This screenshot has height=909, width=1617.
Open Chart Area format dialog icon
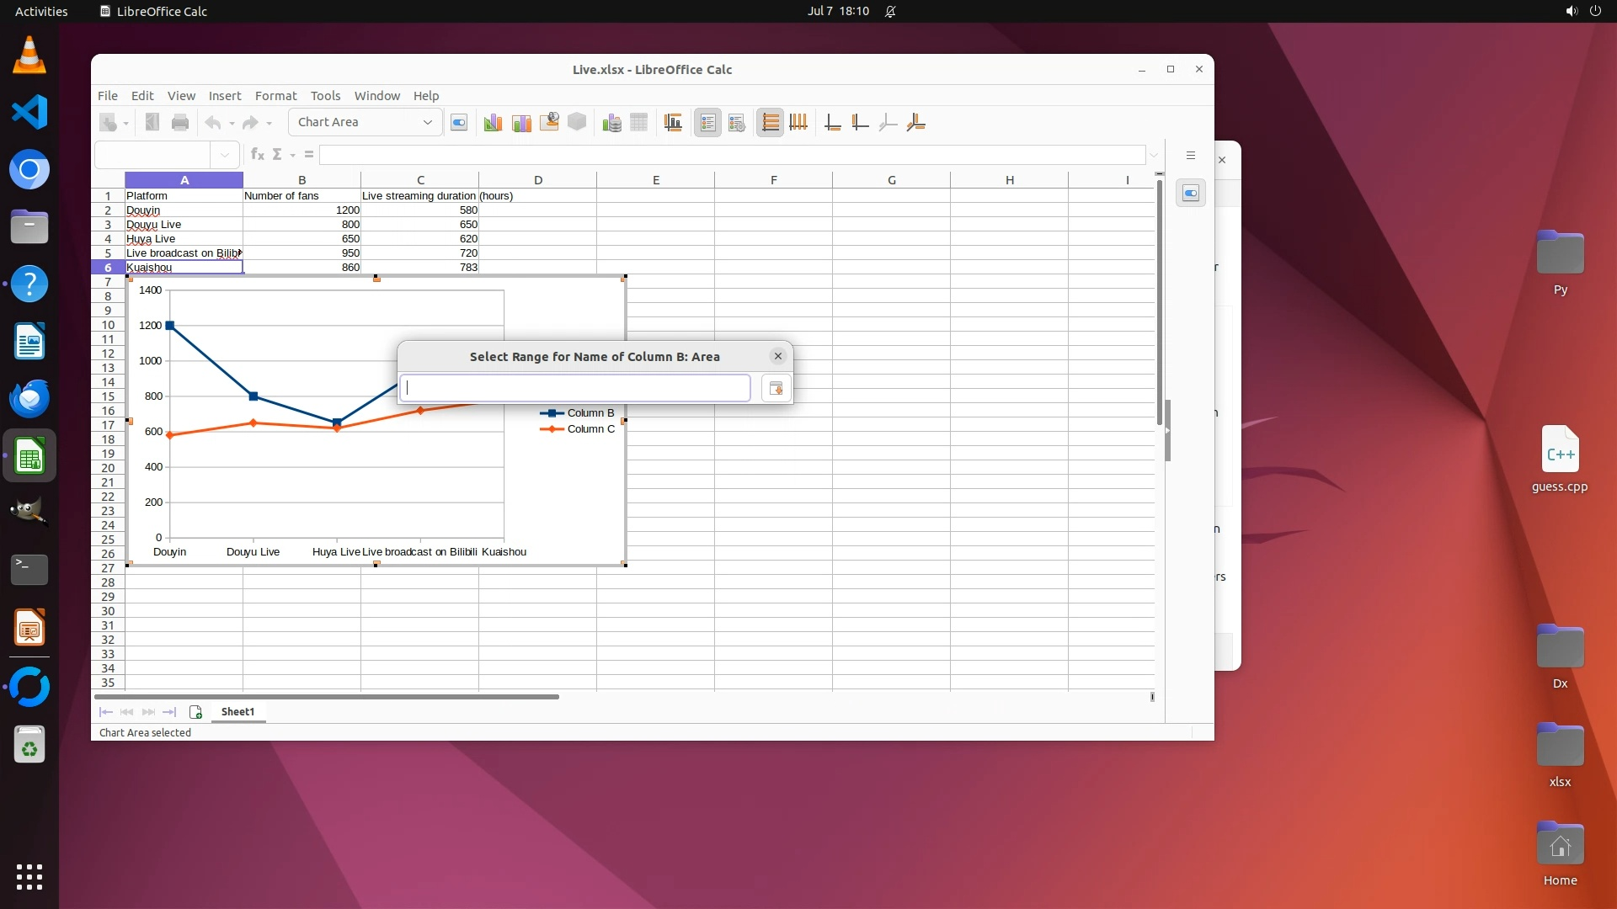pos(521,123)
